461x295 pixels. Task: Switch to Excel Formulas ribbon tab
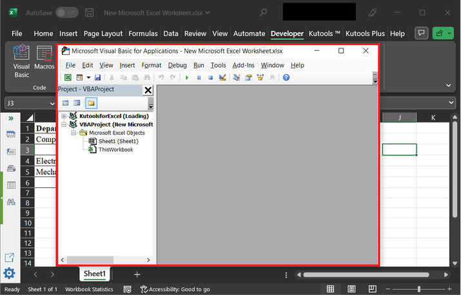click(x=143, y=33)
